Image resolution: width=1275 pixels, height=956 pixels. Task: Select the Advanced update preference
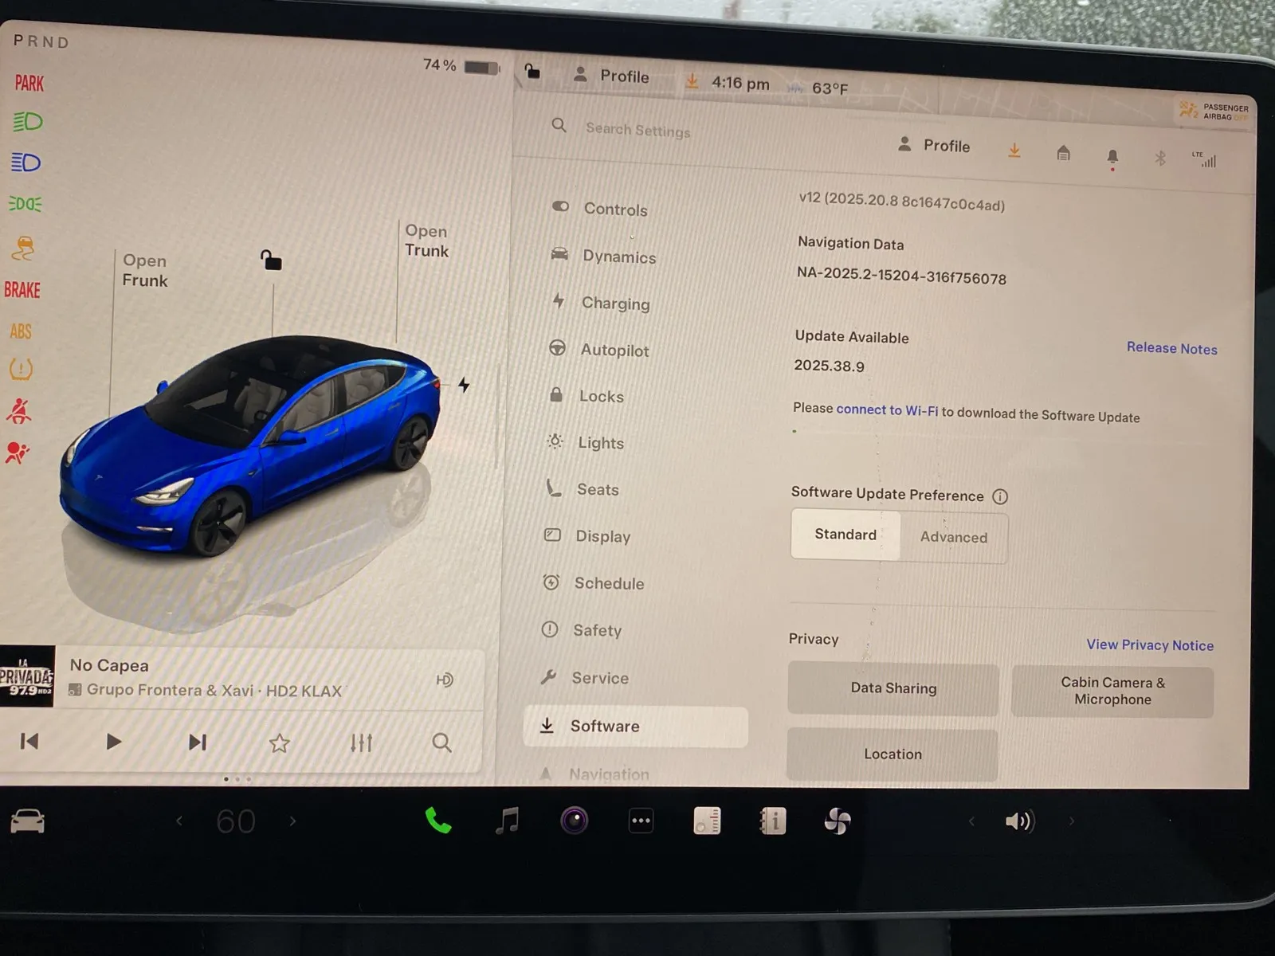[954, 538]
